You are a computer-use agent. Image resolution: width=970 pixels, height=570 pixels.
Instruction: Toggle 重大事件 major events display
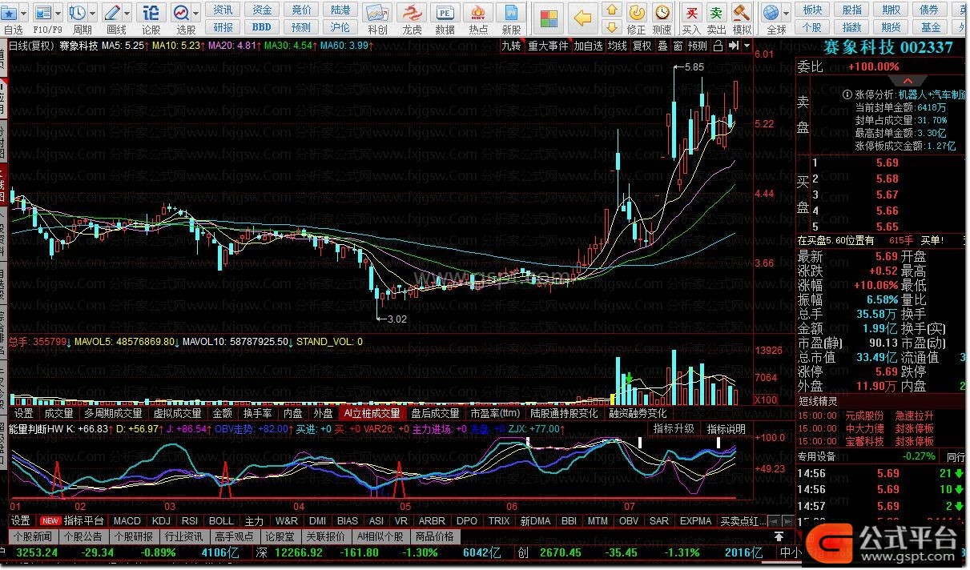[548, 46]
